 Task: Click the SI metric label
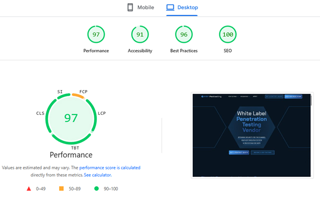[x=60, y=92]
